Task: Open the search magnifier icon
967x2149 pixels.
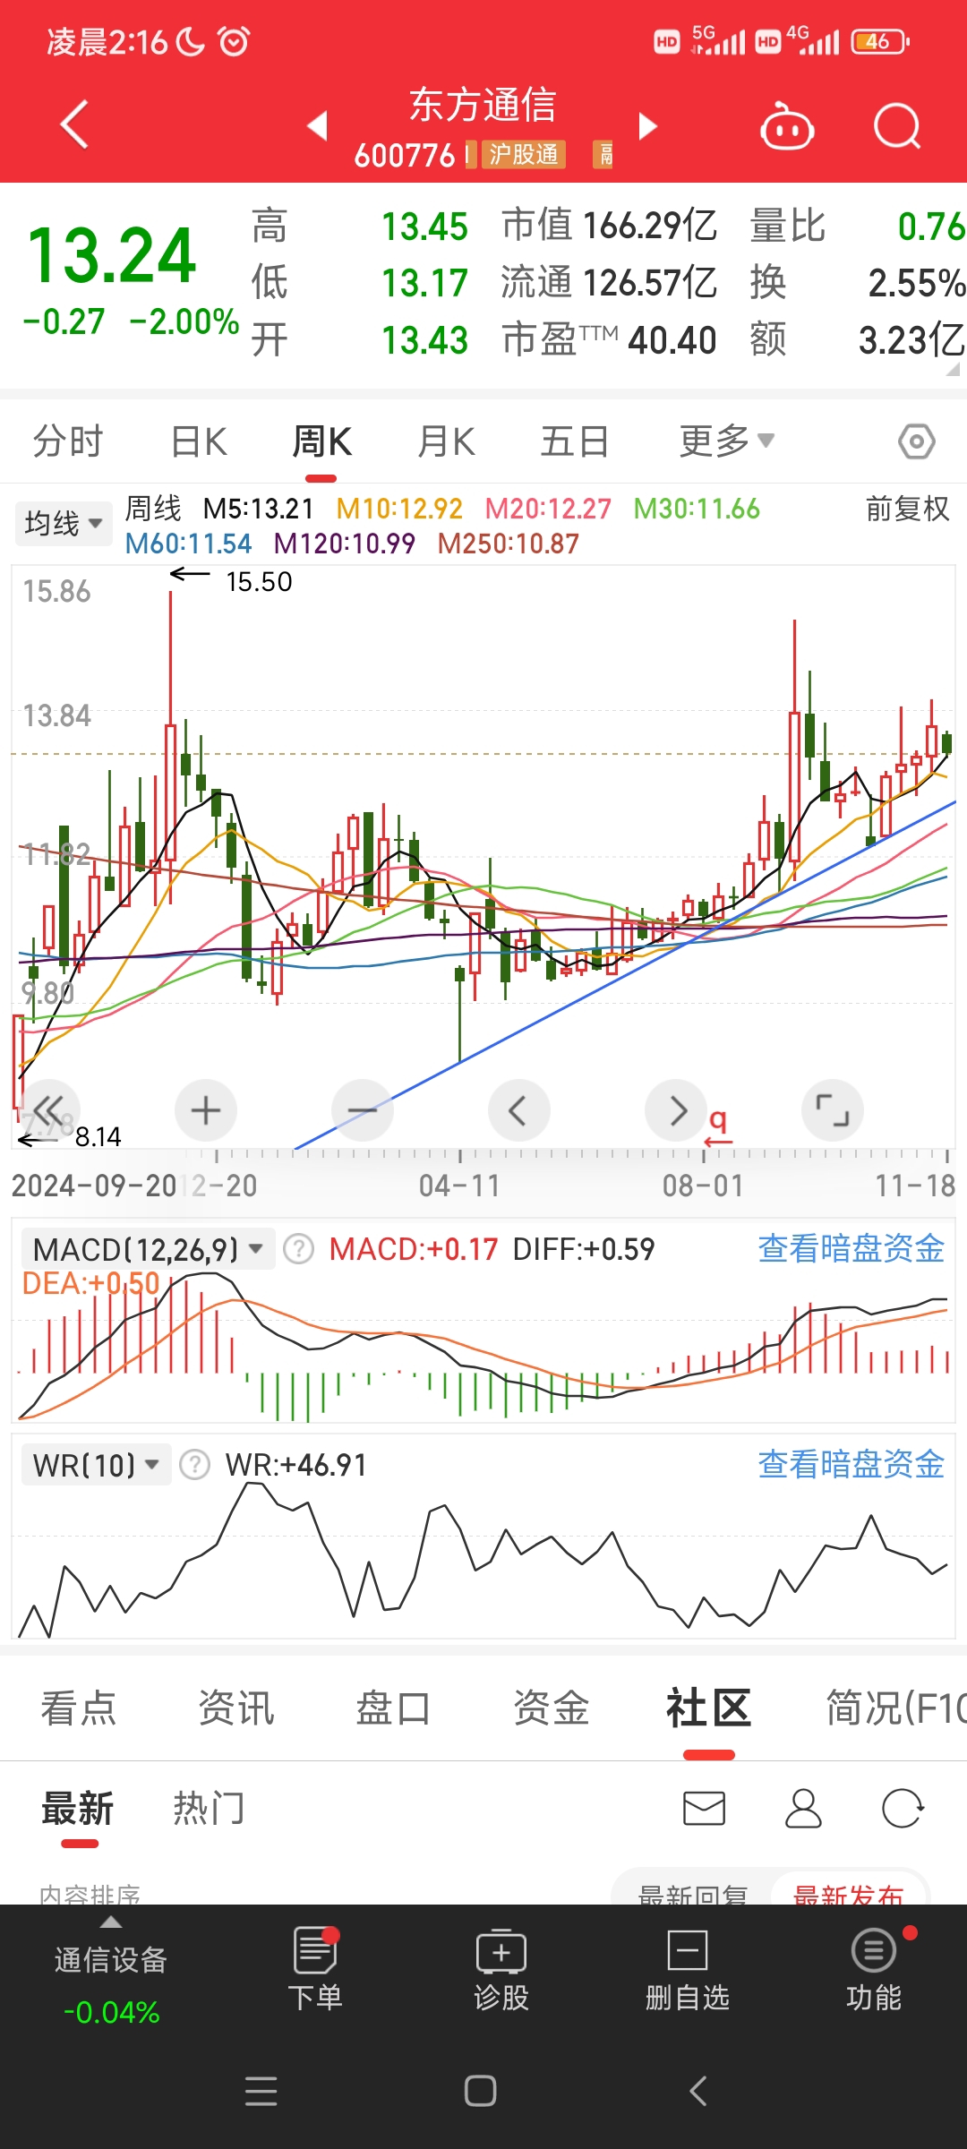Action: [x=897, y=126]
